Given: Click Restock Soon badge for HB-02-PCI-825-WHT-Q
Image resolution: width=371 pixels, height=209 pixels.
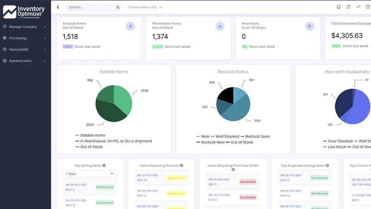Looking at the screenshot, I should (176, 178).
